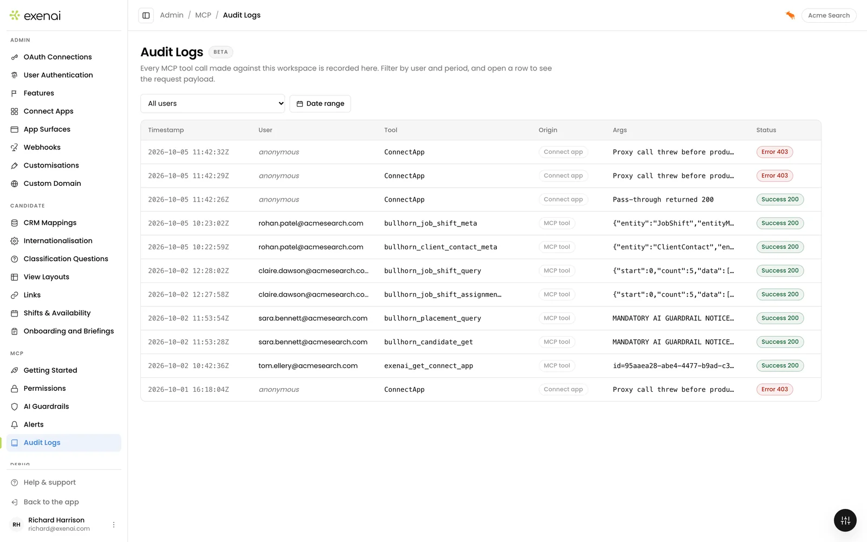This screenshot has height=542, width=867.
Task: Click the OAuth Connections link icon
Action: pyautogui.click(x=15, y=57)
